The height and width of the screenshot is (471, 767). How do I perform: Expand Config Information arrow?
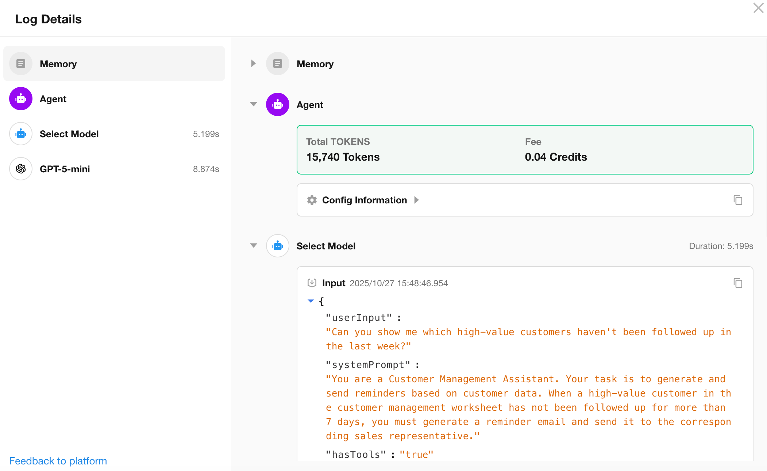417,200
